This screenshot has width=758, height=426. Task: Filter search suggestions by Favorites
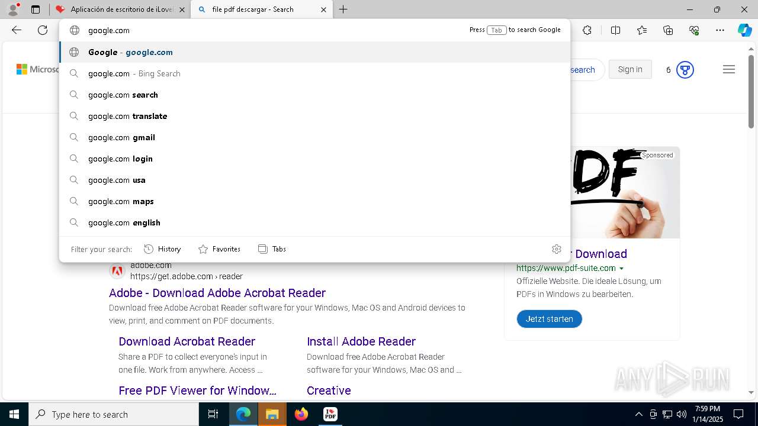(219, 249)
